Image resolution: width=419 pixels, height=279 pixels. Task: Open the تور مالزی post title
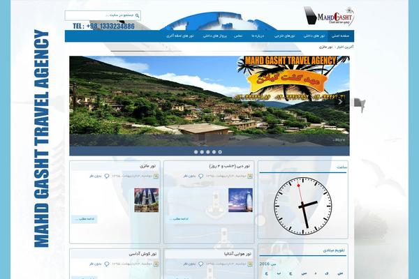147,166
